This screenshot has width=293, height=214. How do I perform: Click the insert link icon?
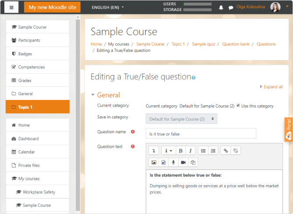coord(226,151)
